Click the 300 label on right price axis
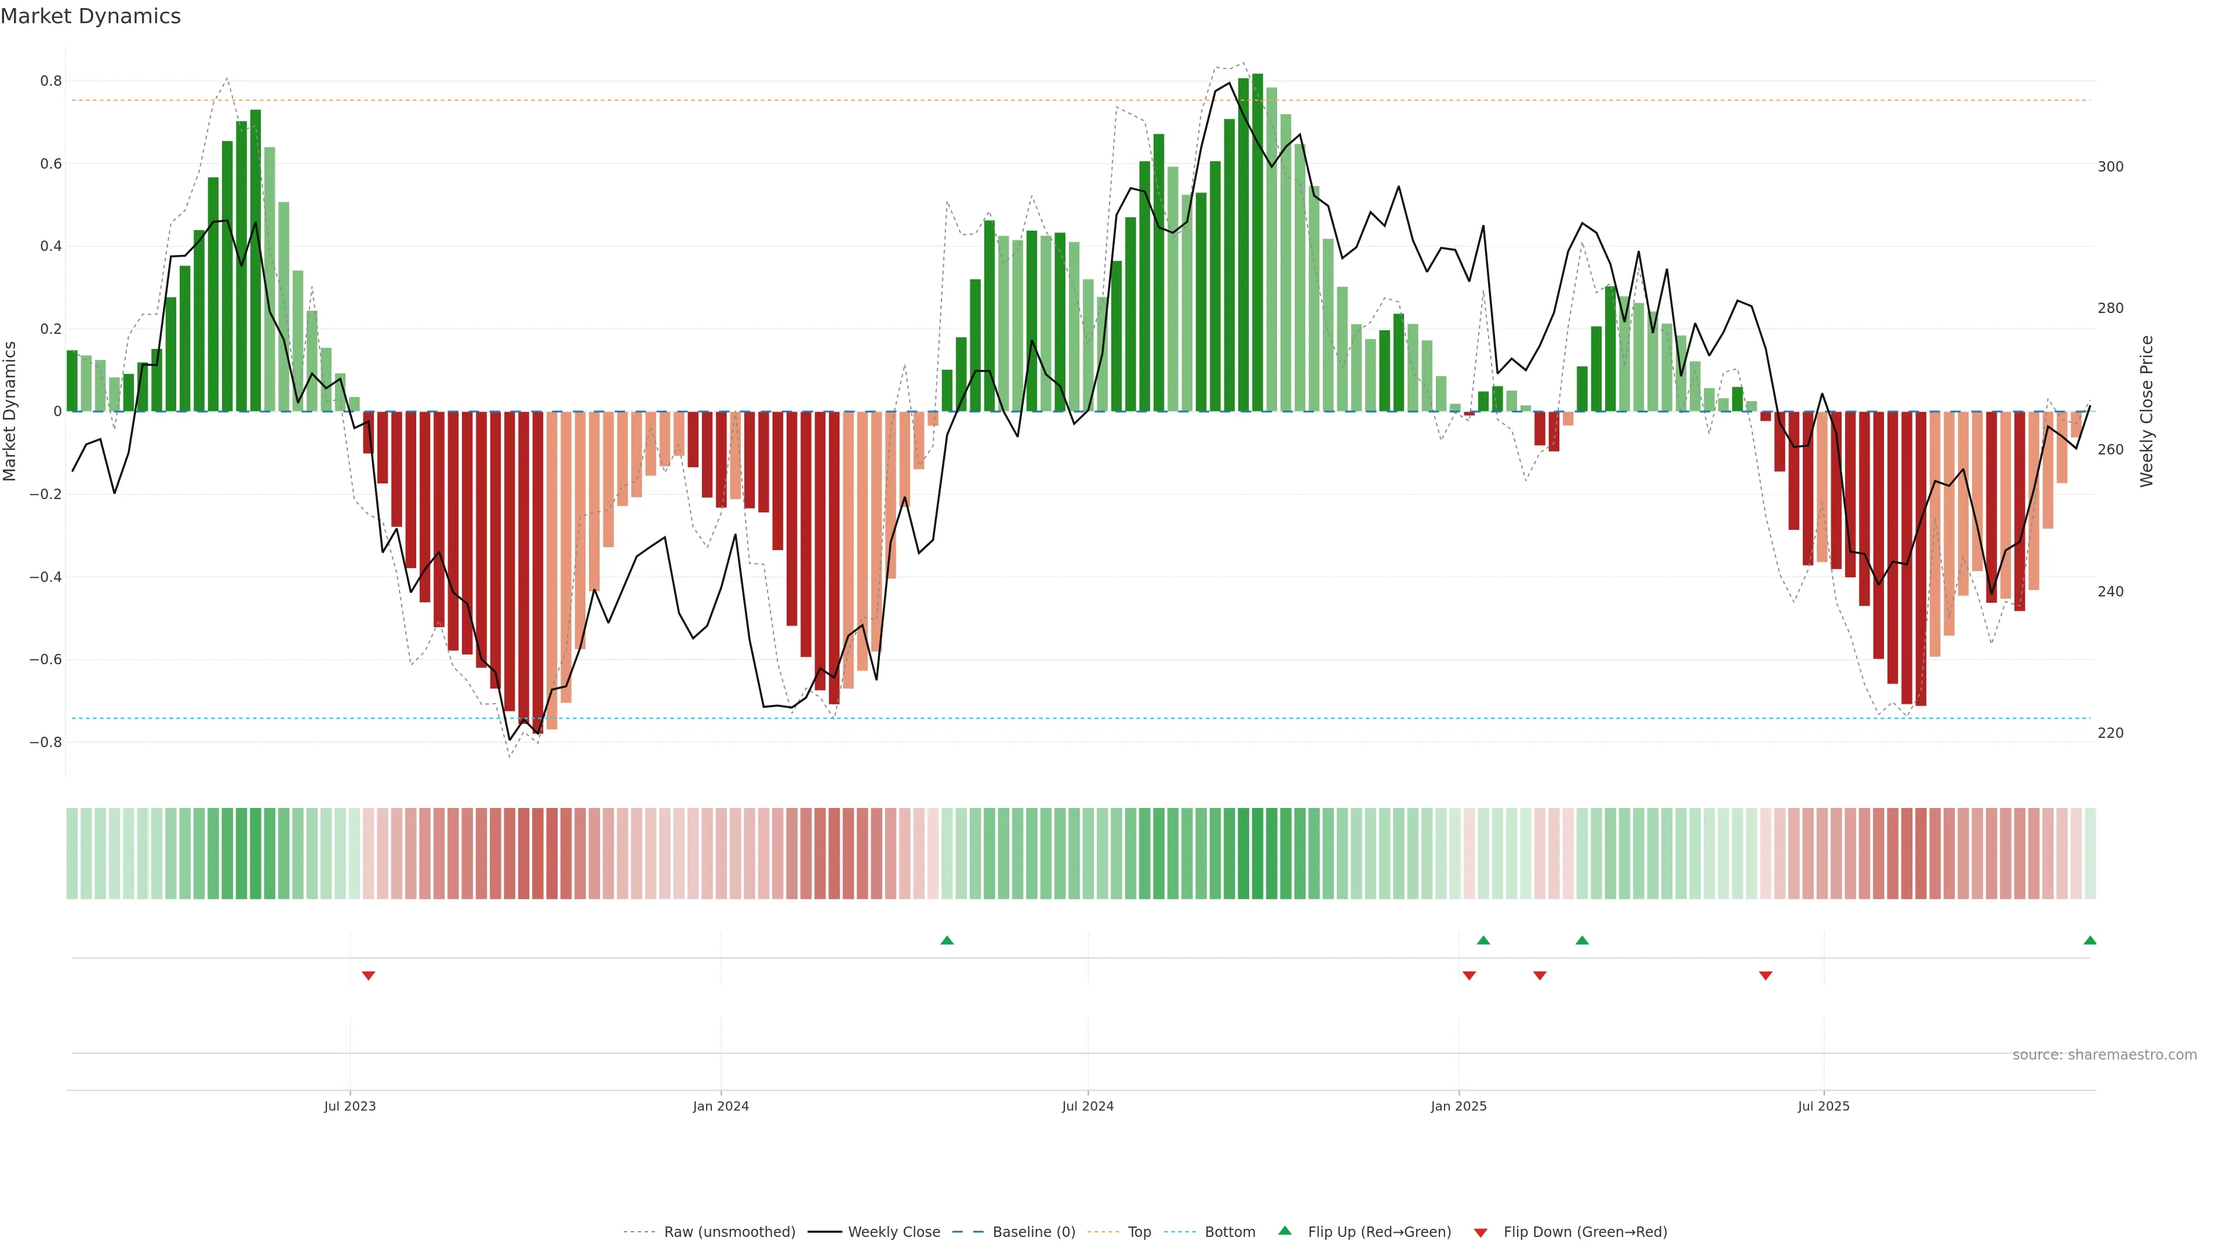The height and width of the screenshot is (1252, 2226). coord(2109,167)
